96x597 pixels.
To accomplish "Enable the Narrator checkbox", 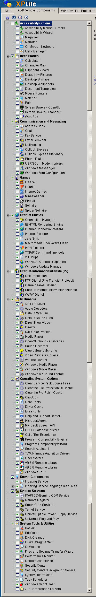I will [x=17, y=42].
